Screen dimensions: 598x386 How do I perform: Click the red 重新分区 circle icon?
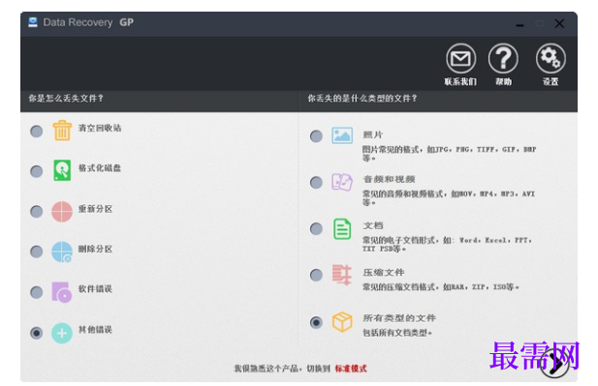click(62, 211)
